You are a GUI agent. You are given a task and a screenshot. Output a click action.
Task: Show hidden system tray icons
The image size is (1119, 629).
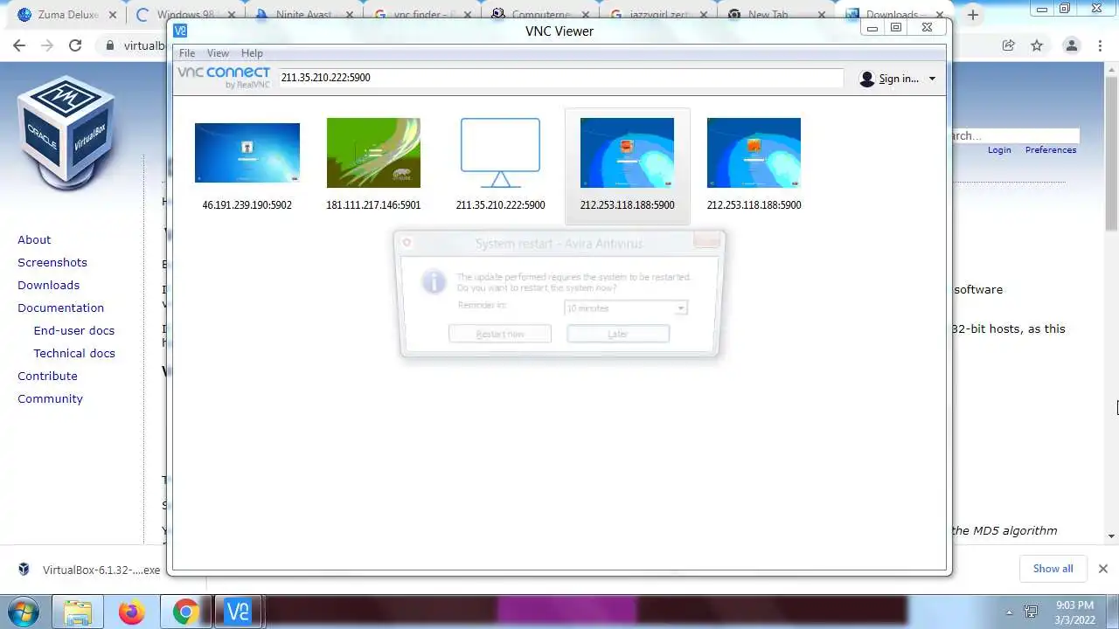(1010, 612)
